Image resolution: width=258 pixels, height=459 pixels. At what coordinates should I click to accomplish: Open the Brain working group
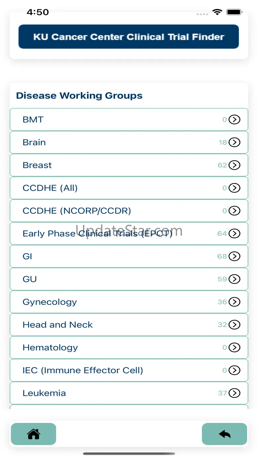pos(34,142)
